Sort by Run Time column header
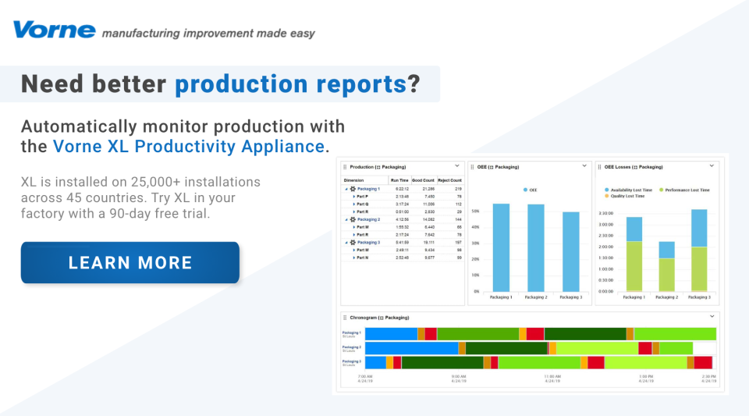This screenshot has width=749, height=416. click(399, 180)
